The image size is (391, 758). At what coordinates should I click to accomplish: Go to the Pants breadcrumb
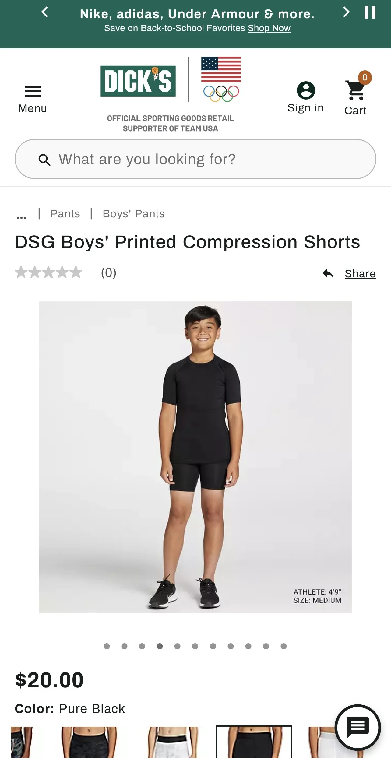tap(65, 214)
